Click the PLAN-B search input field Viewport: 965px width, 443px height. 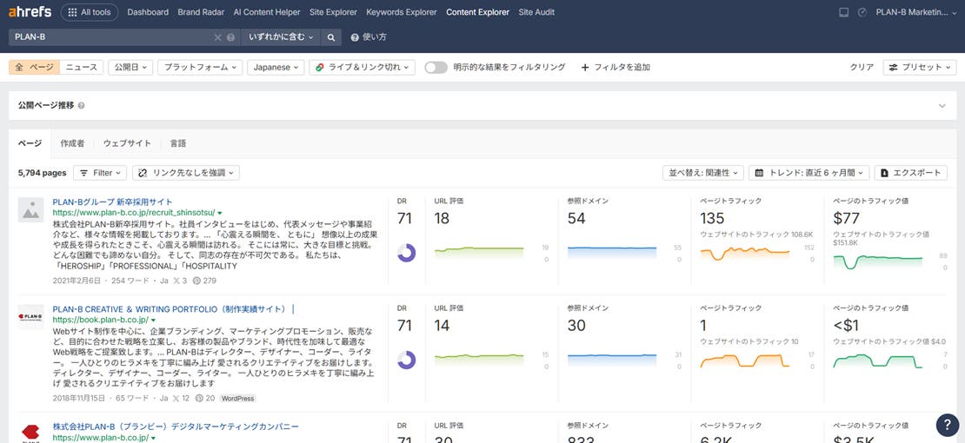coord(109,37)
